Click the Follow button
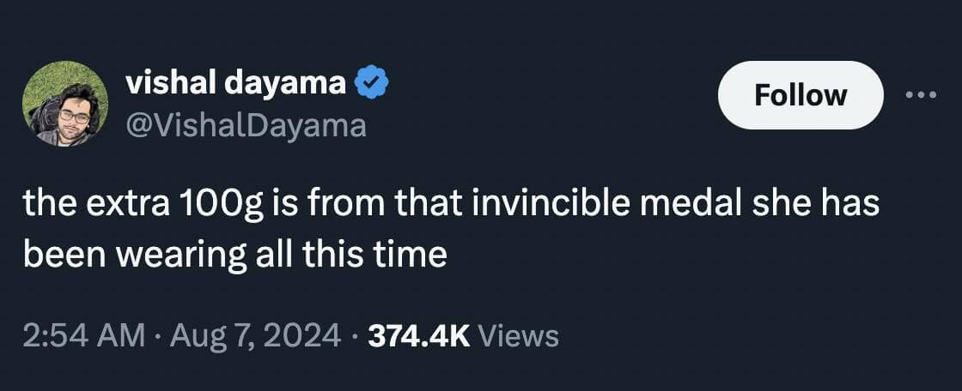962x391 pixels. tap(800, 95)
